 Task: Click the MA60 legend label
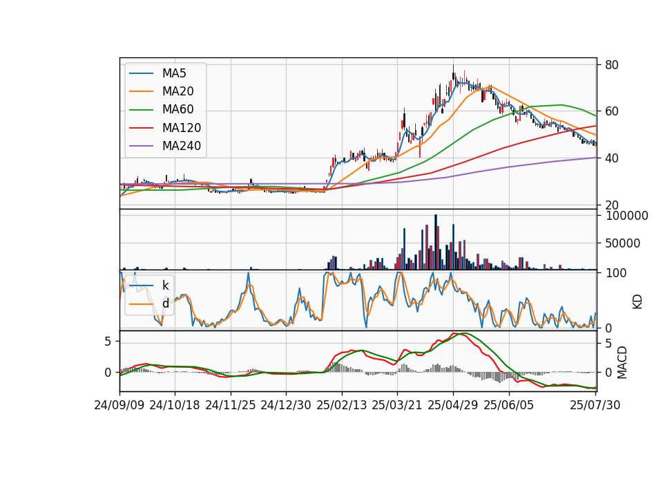coord(178,110)
